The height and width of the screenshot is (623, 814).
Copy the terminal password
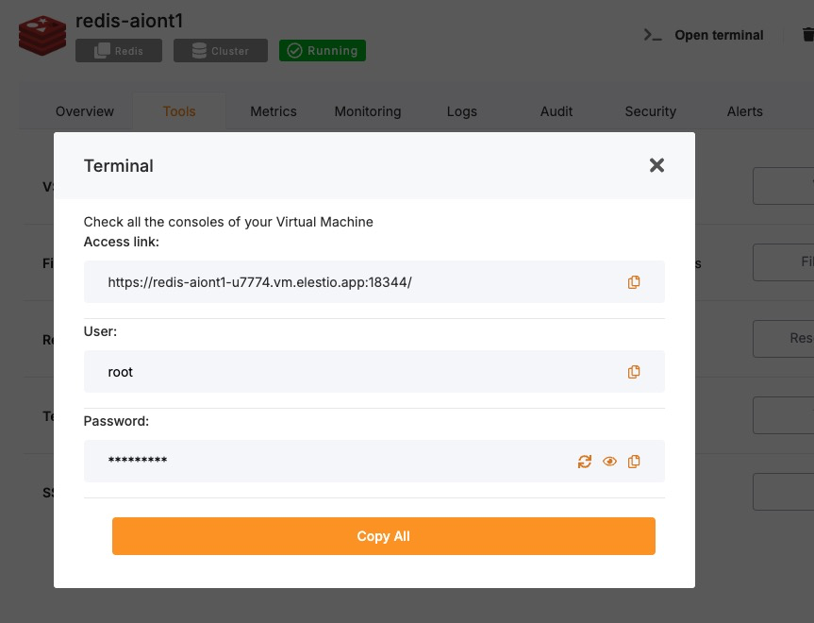click(634, 462)
